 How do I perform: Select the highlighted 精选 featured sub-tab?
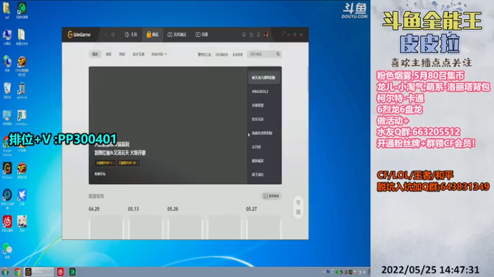pos(95,54)
